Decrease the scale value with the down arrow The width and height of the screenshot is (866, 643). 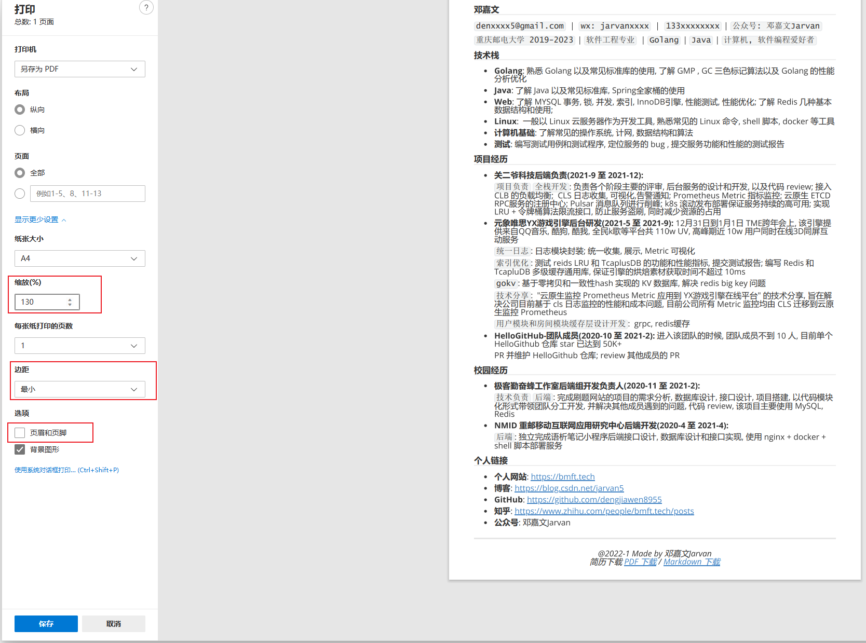tap(70, 305)
